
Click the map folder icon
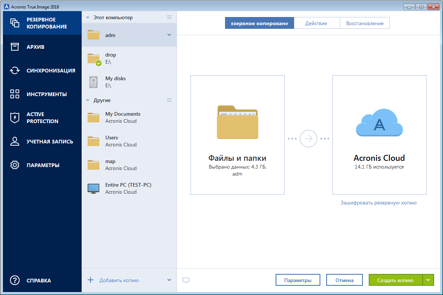click(x=93, y=165)
